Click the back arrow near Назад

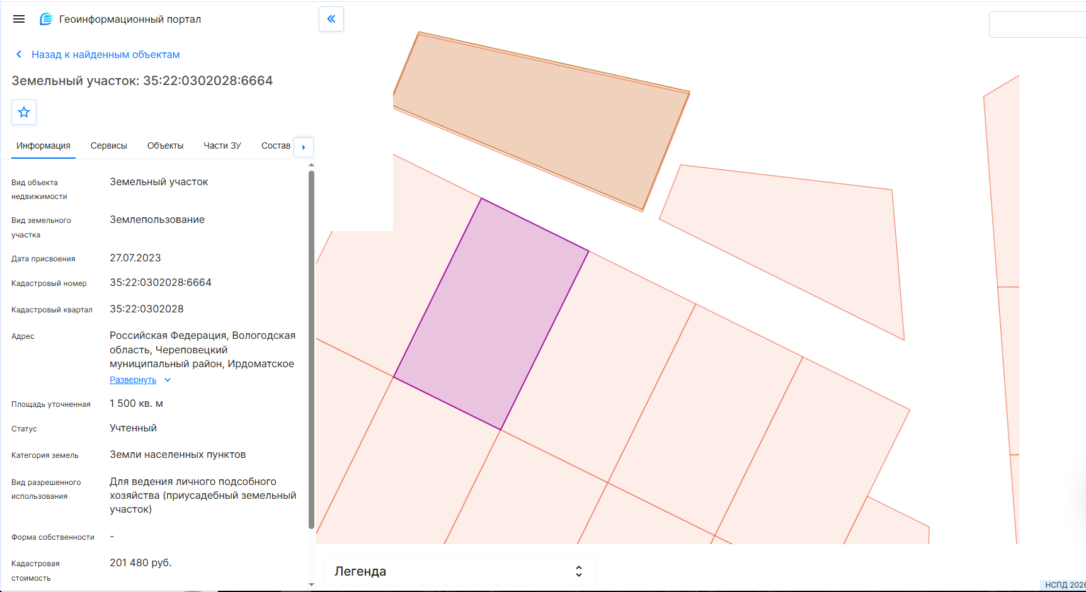pyautogui.click(x=19, y=54)
